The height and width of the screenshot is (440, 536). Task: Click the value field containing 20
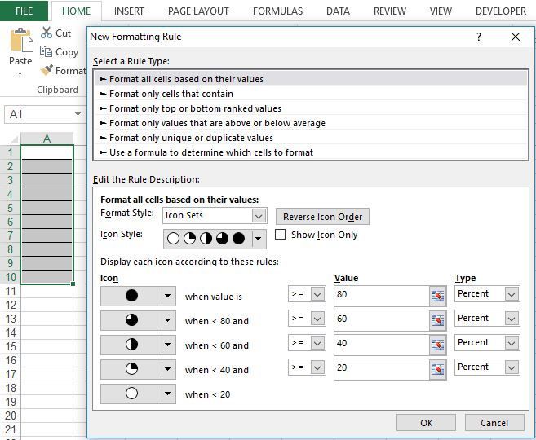(382, 369)
